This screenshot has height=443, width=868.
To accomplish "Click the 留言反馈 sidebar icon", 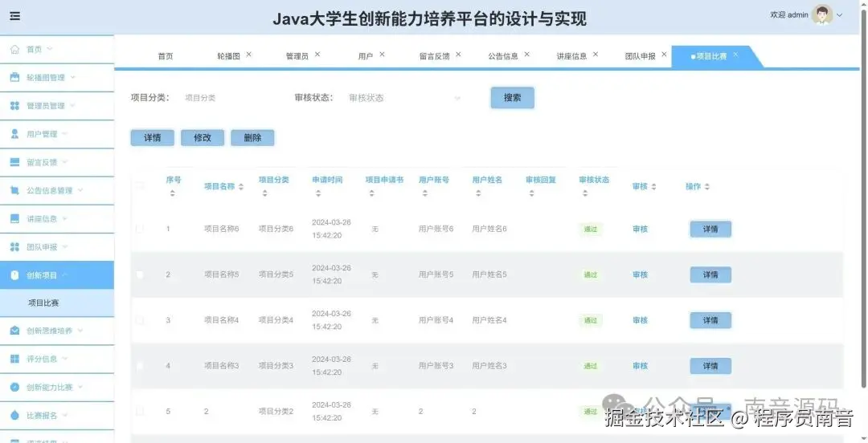I will click(15, 162).
